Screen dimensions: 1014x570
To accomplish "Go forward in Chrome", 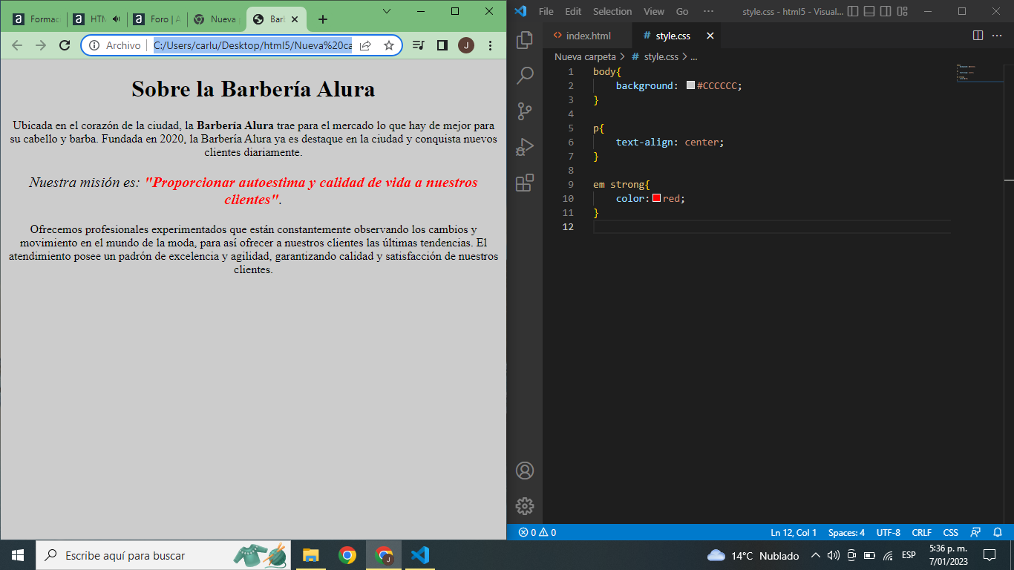I will tap(41, 45).
